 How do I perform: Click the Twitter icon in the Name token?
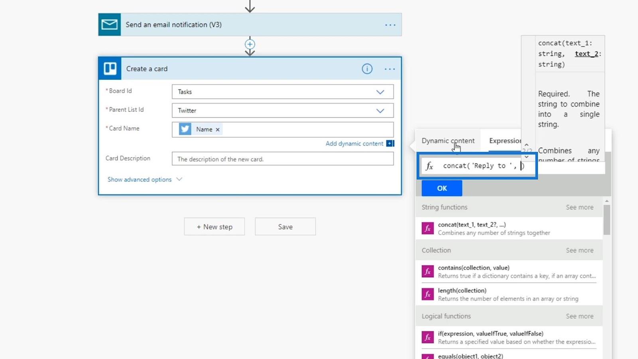(185, 129)
